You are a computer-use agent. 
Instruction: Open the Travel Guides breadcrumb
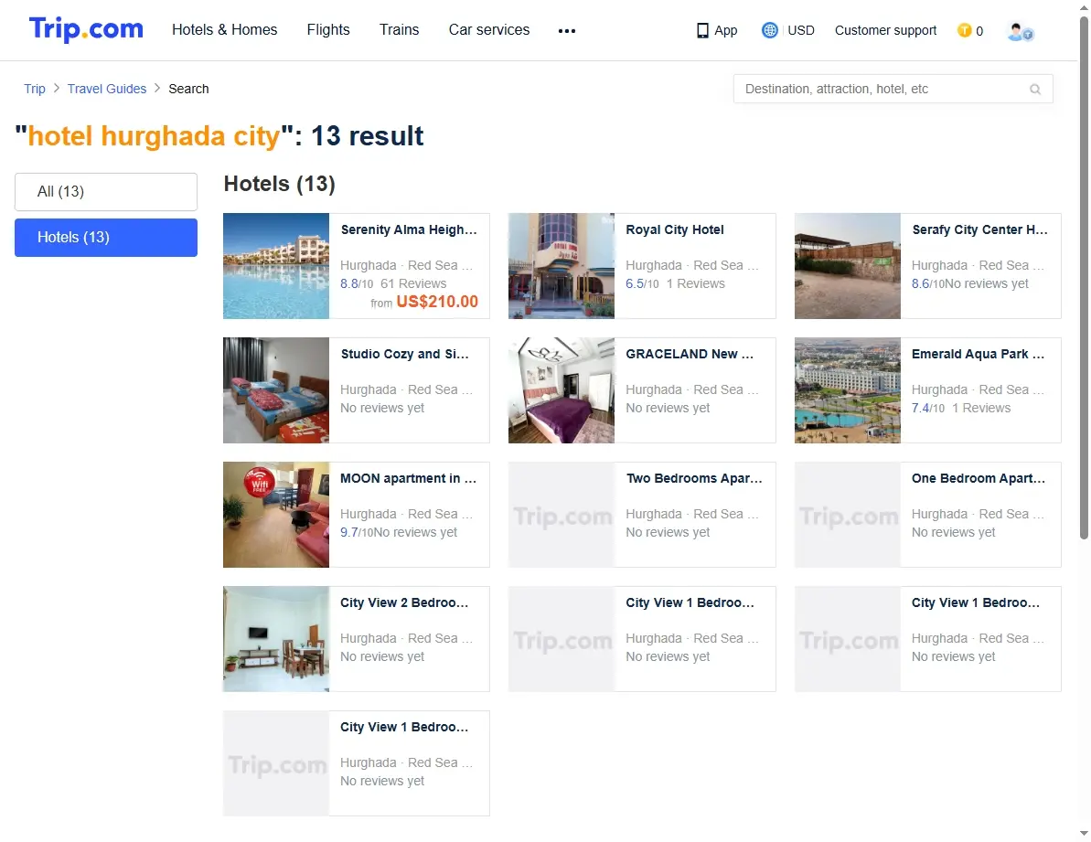tap(107, 89)
